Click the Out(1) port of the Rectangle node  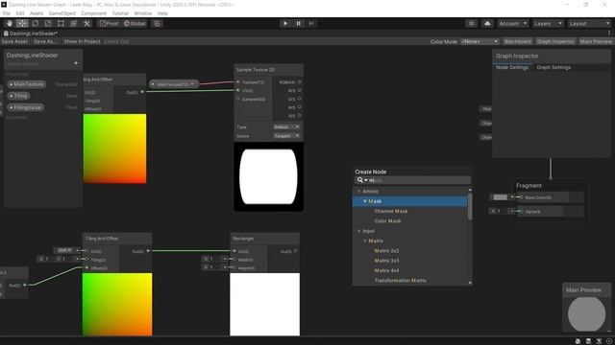click(295, 251)
